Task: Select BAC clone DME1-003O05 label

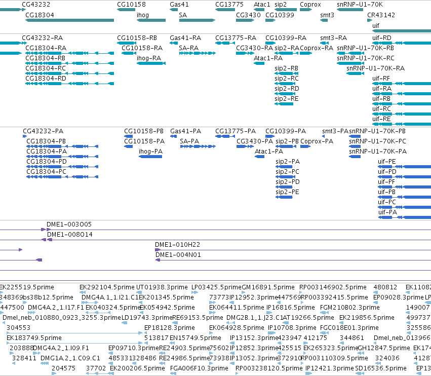Action: 69,224
